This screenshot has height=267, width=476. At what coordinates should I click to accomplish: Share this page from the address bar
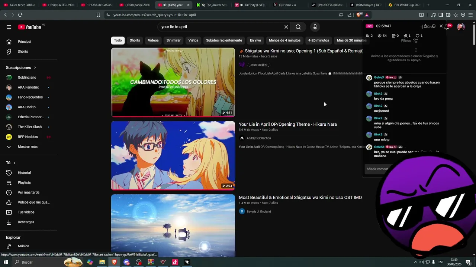coord(350,15)
